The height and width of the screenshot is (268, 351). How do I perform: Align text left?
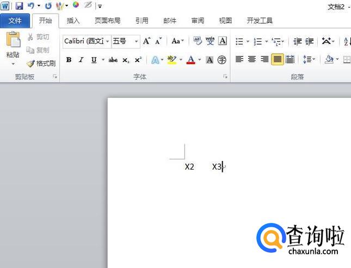[239, 59]
